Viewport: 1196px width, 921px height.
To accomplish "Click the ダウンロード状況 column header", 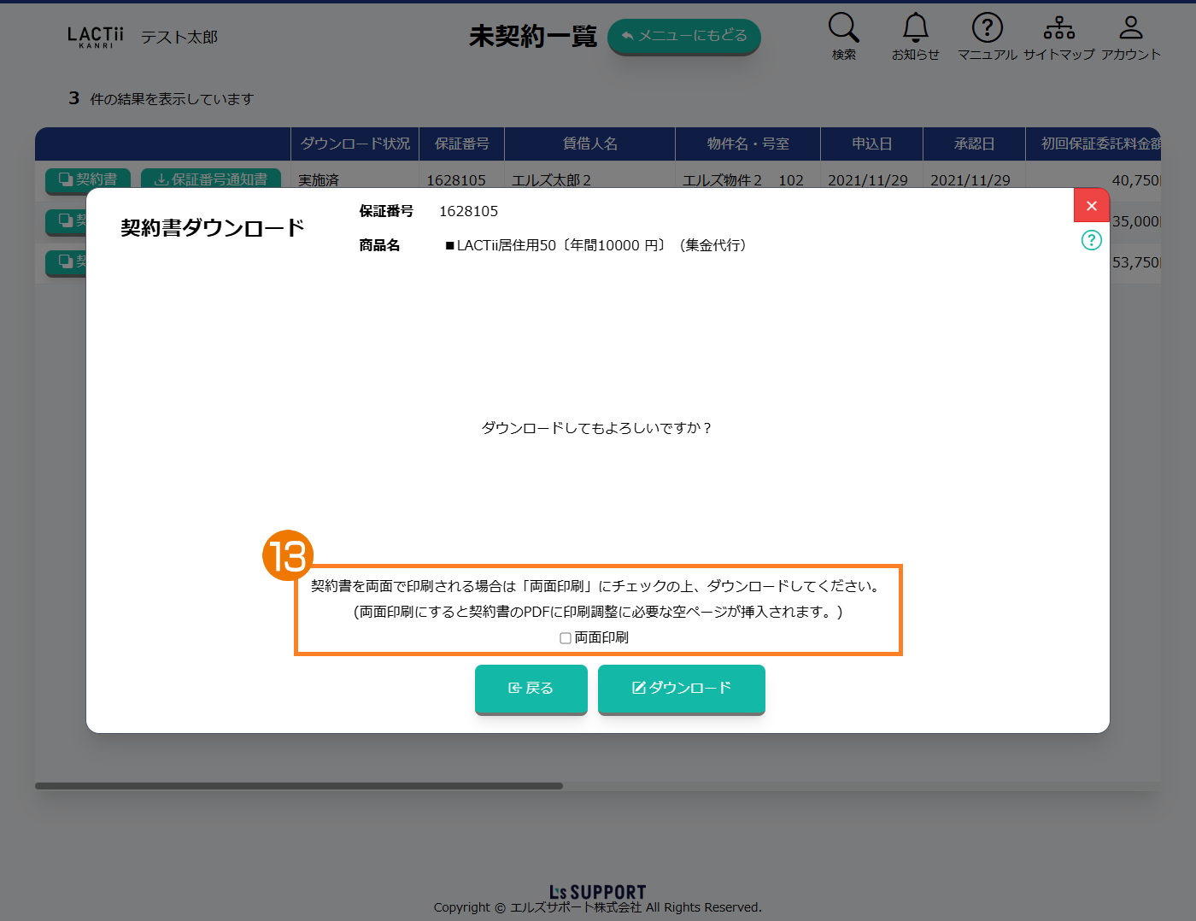I will pyautogui.click(x=355, y=144).
